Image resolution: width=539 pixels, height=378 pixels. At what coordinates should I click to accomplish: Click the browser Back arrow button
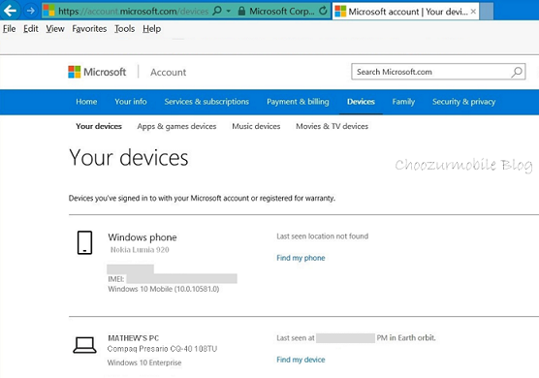(x=10, y=11)
